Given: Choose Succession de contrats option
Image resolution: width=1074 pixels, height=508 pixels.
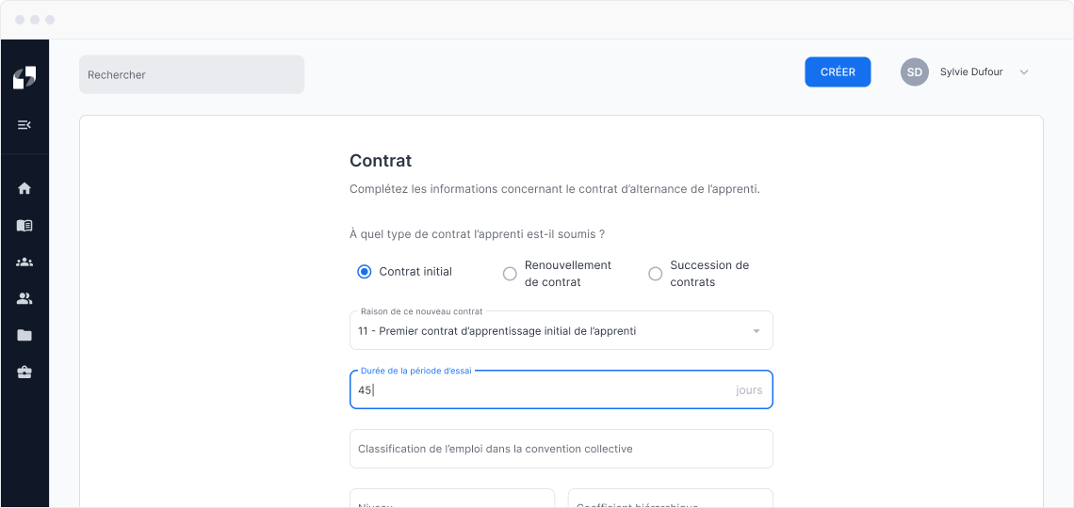Looking at the screenshot, I should click(x=656, y=274).
